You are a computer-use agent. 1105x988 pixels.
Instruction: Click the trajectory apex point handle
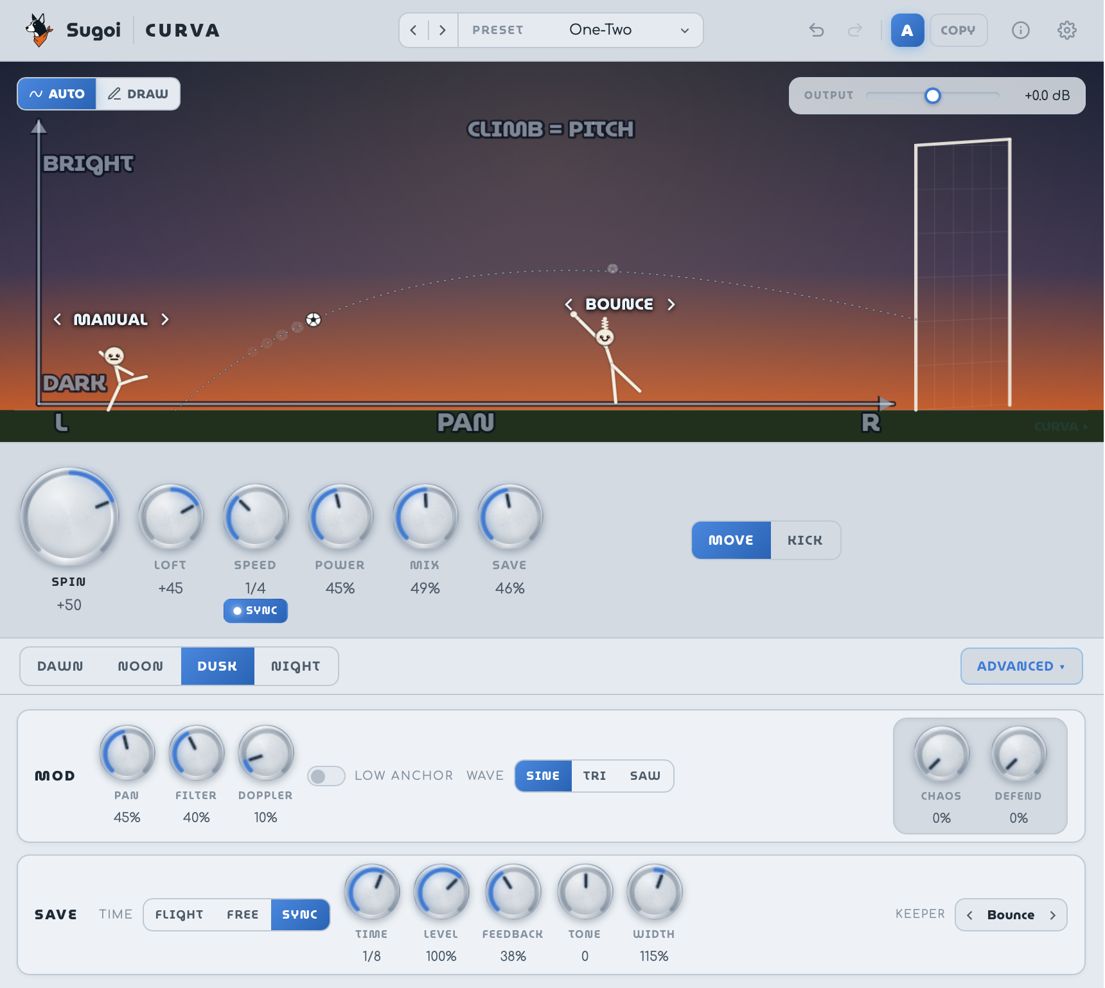coord(612,269)
